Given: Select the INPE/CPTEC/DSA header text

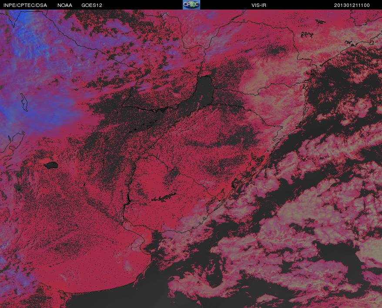Looking at the screenshot, I should pos(25,5).
